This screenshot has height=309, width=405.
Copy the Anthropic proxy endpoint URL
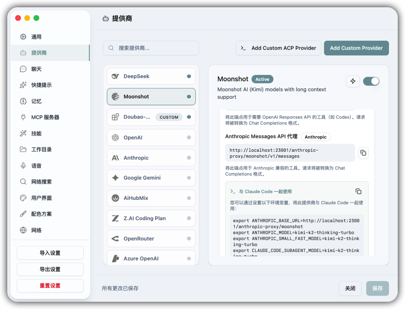pyautogui.click(x=363, y=153)
